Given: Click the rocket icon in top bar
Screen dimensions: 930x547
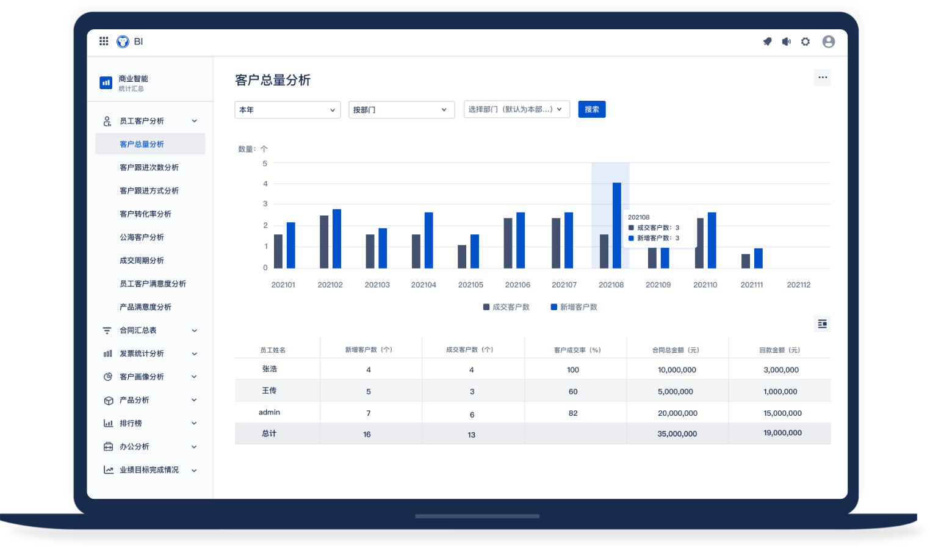Looking at the screenshot, I should click(767, 42).
